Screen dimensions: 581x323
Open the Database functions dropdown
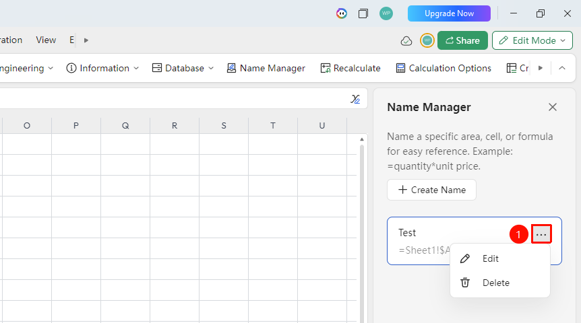click(183, 68)
